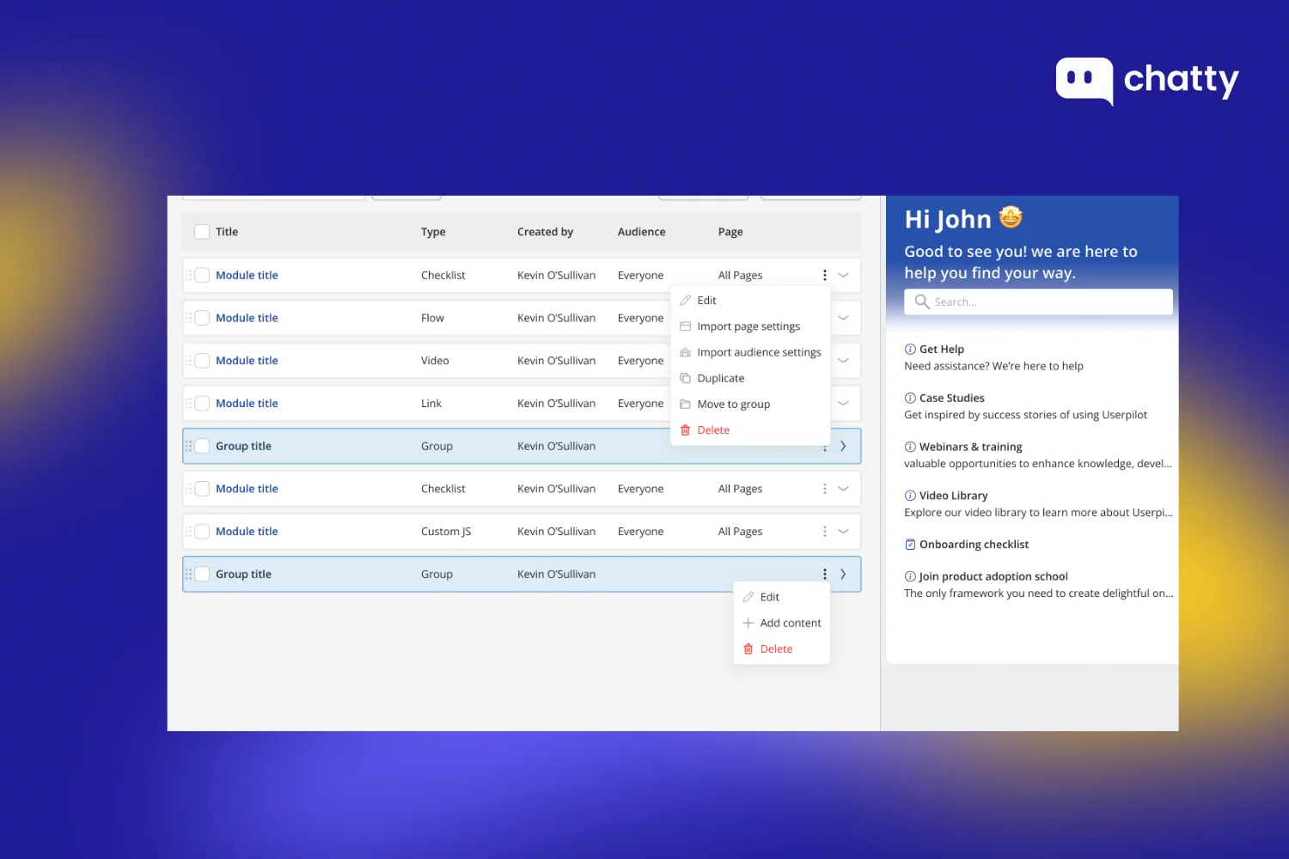Select the checkbox on the Custom JS row
The image size is (1289, 859).
point(202,532)
